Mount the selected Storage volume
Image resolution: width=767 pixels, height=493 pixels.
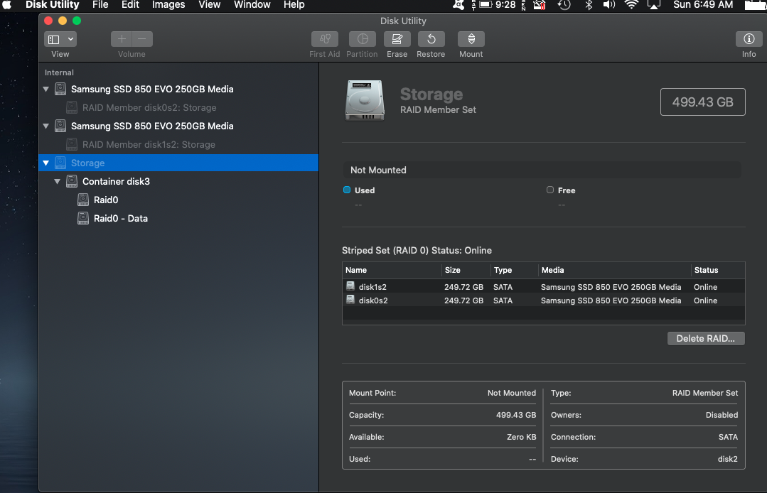[x=471, y=39]
